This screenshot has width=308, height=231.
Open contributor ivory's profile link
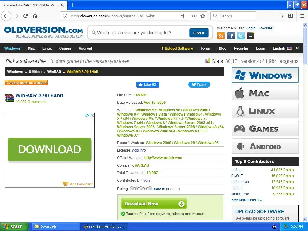click(x=146, y=180)
